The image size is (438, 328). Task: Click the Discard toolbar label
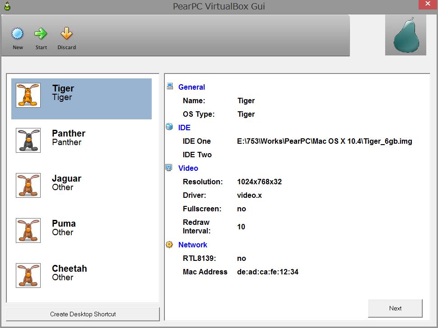[66, 47]
